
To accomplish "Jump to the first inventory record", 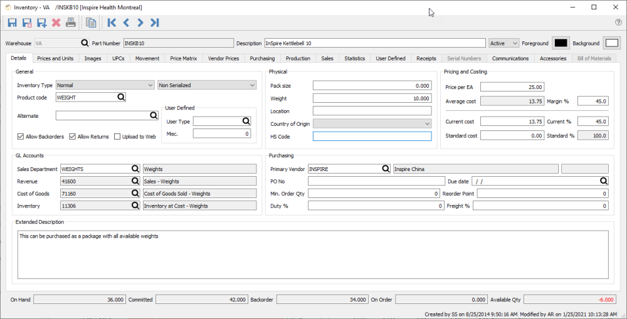I will (x=112, y=23).
